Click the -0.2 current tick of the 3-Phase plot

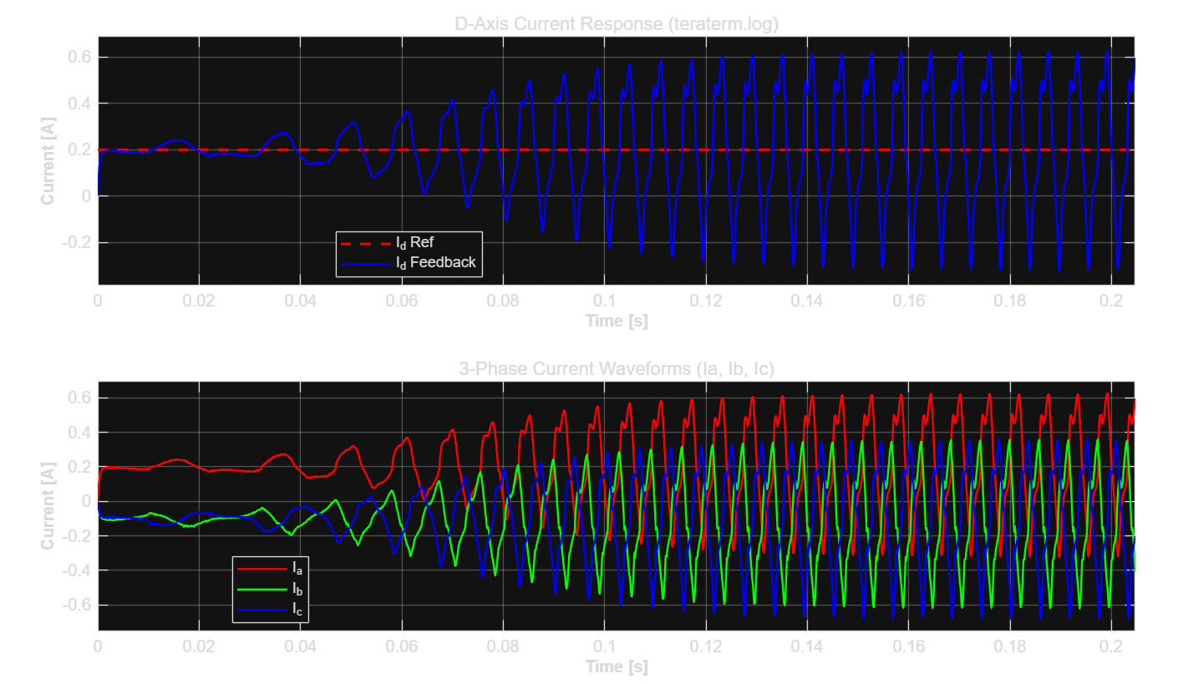click(x=76, y=536)
